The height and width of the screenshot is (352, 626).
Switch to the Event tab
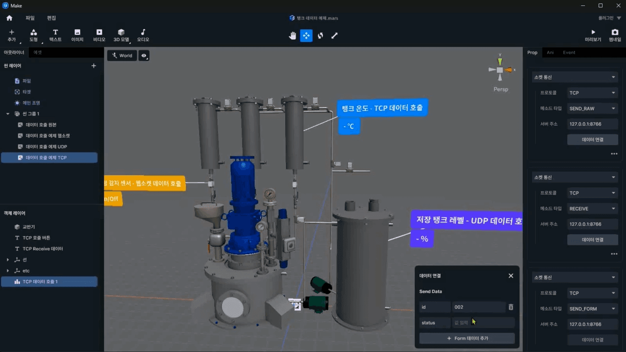[x=569, y=52]
